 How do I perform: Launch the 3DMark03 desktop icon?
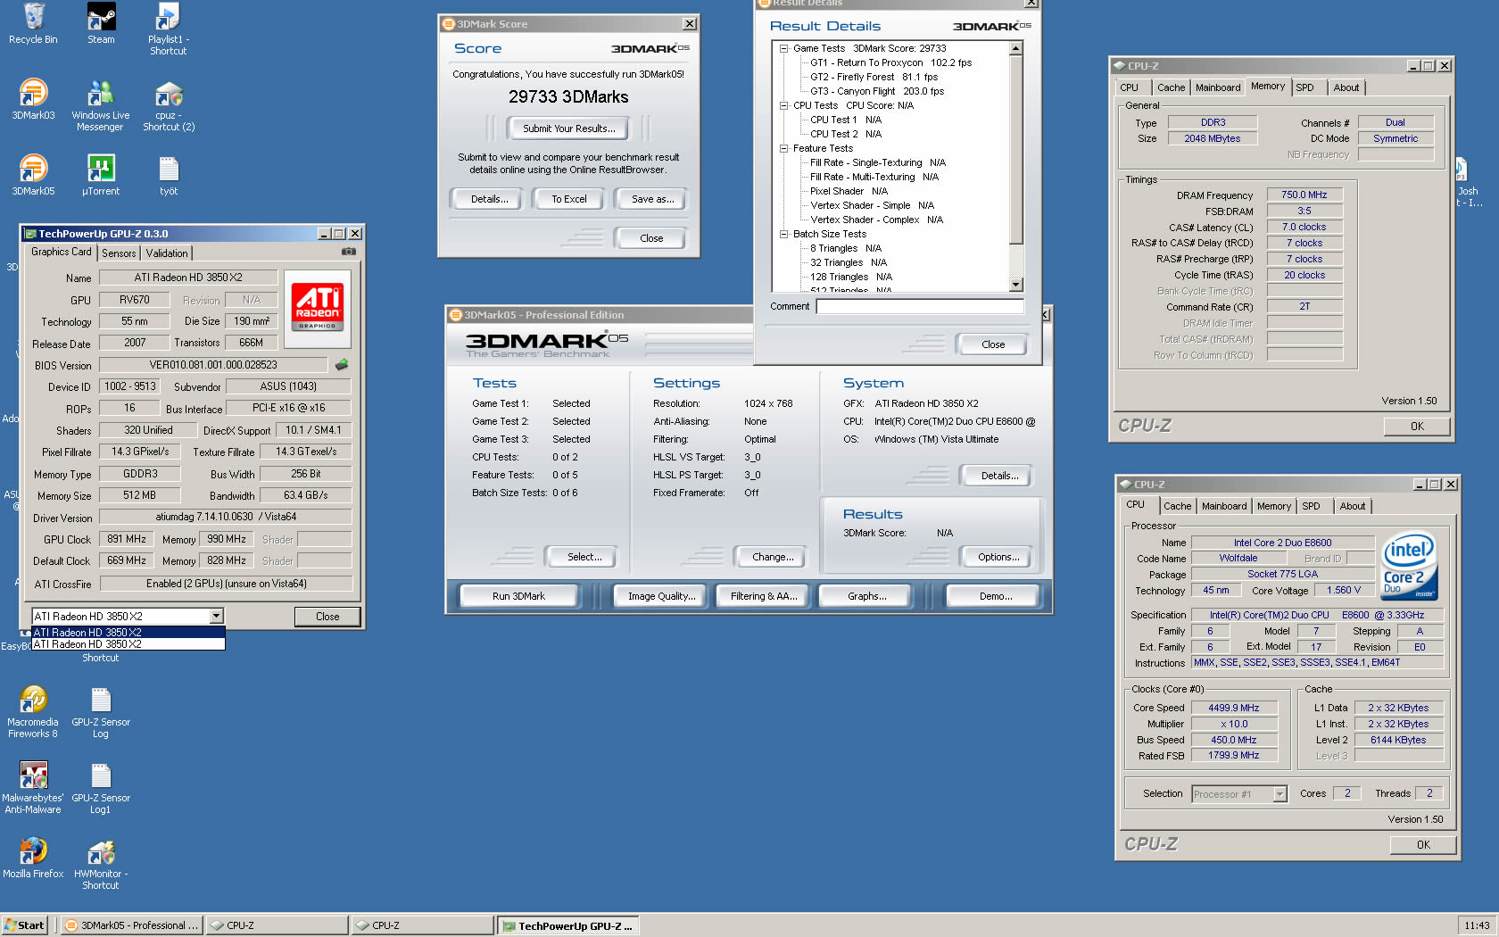[x=33, y=99]
